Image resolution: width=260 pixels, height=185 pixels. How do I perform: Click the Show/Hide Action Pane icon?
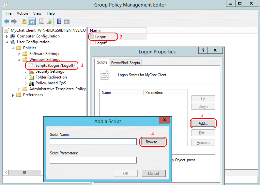click(x=67, y=21)
